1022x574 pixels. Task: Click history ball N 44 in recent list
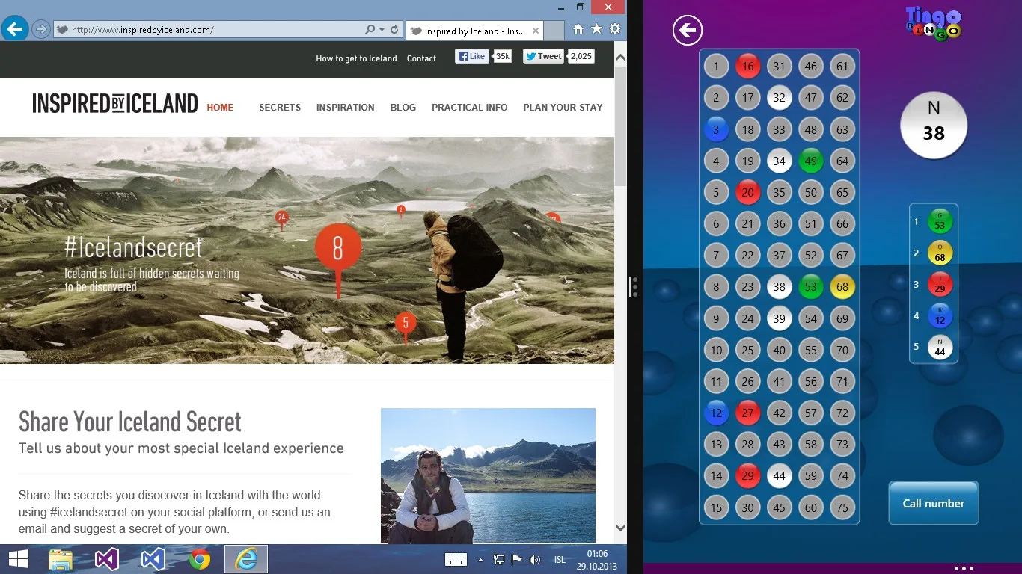coord(940,347)
